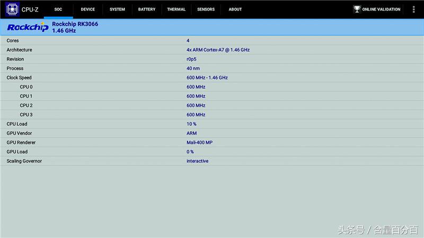Click the 'interactive' governor value
424x238 pixels.
[x=197, y=161]
